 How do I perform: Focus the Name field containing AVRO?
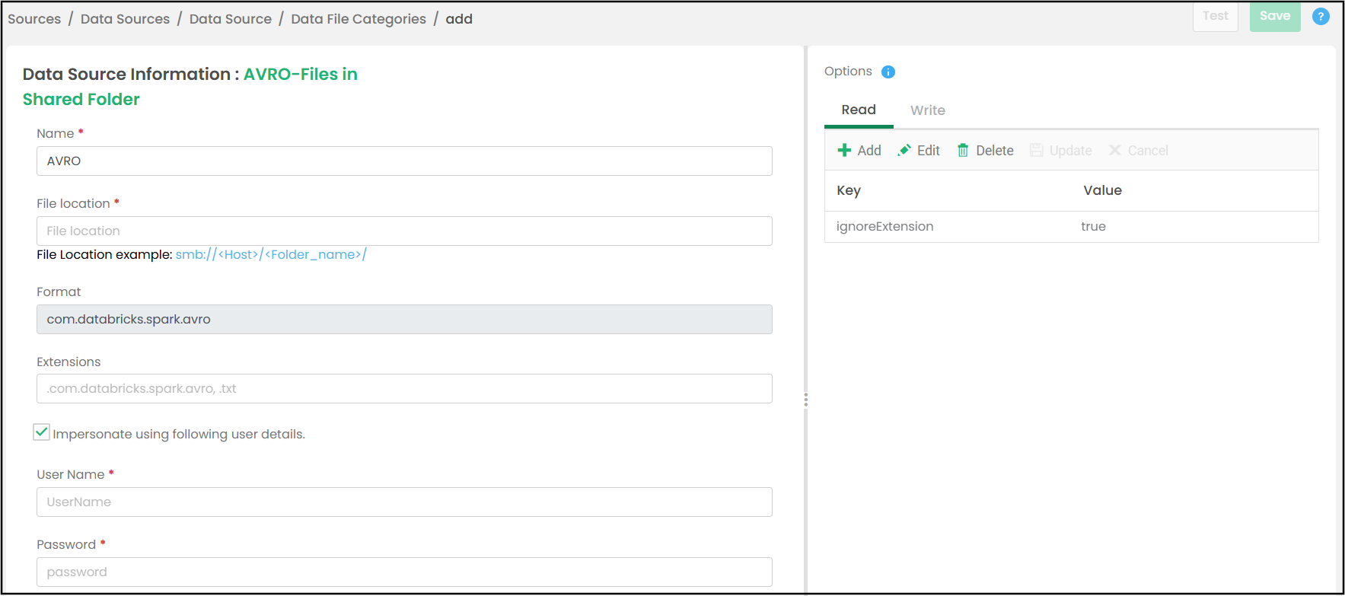404,161
